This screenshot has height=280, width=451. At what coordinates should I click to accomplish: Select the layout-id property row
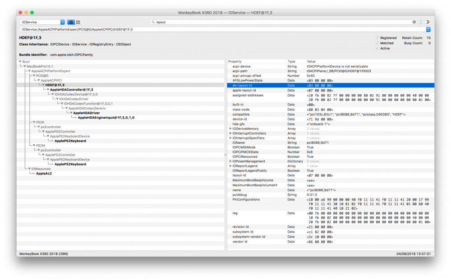click(x=331, y=175)
